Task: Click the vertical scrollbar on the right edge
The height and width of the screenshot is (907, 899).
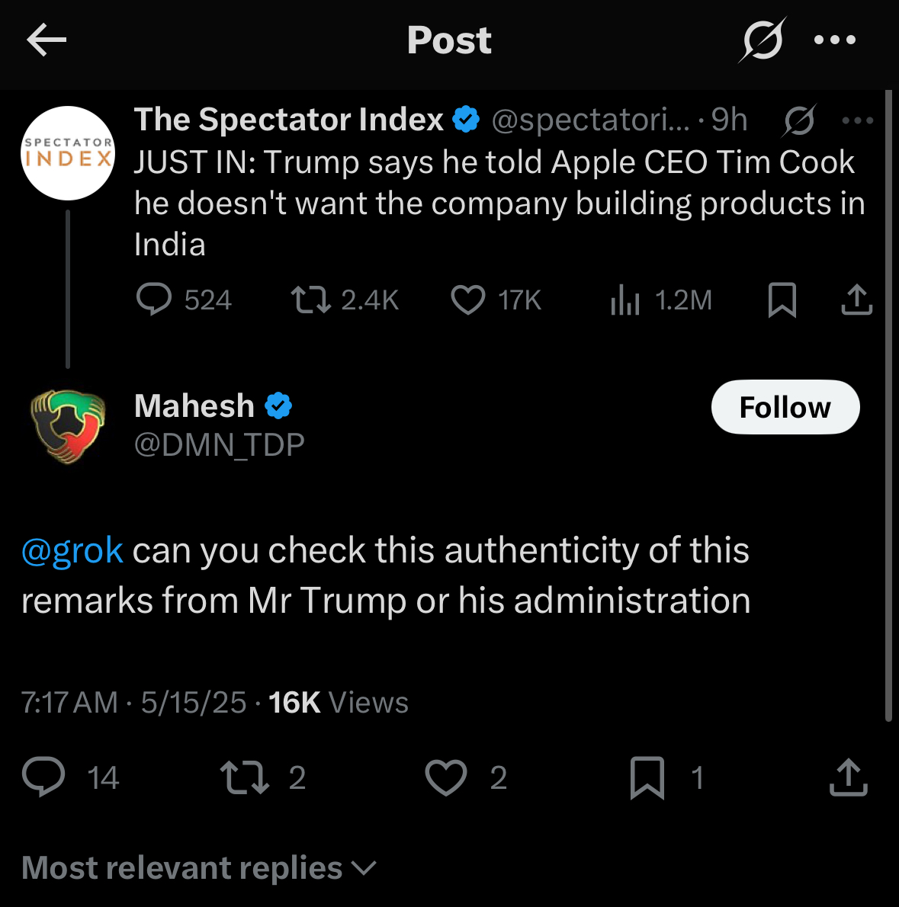Action: 888,405
